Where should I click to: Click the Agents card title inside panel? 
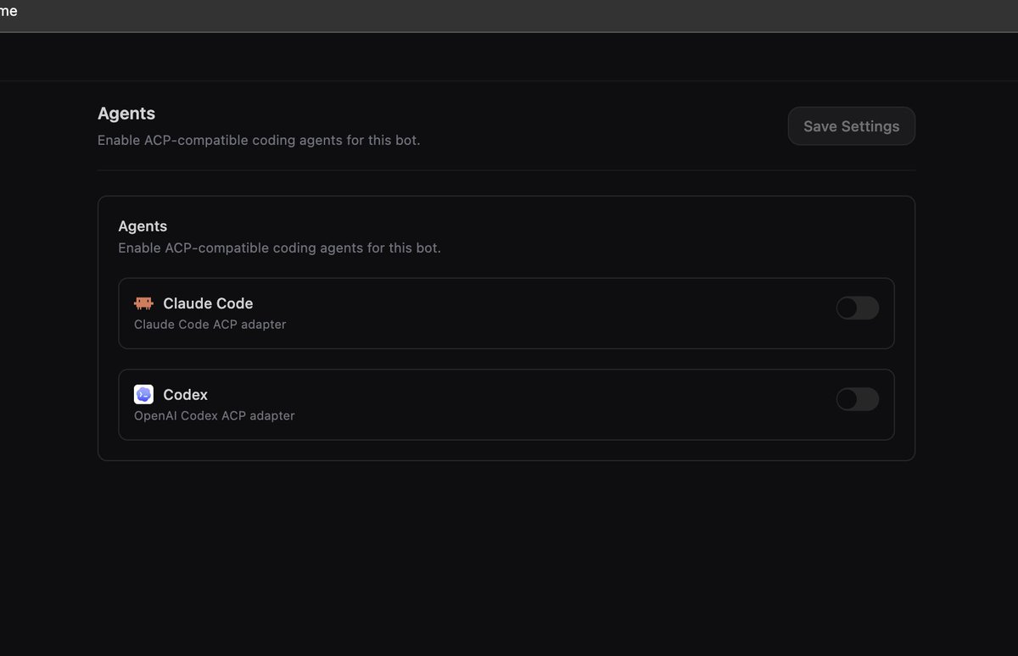pos(143,226)
